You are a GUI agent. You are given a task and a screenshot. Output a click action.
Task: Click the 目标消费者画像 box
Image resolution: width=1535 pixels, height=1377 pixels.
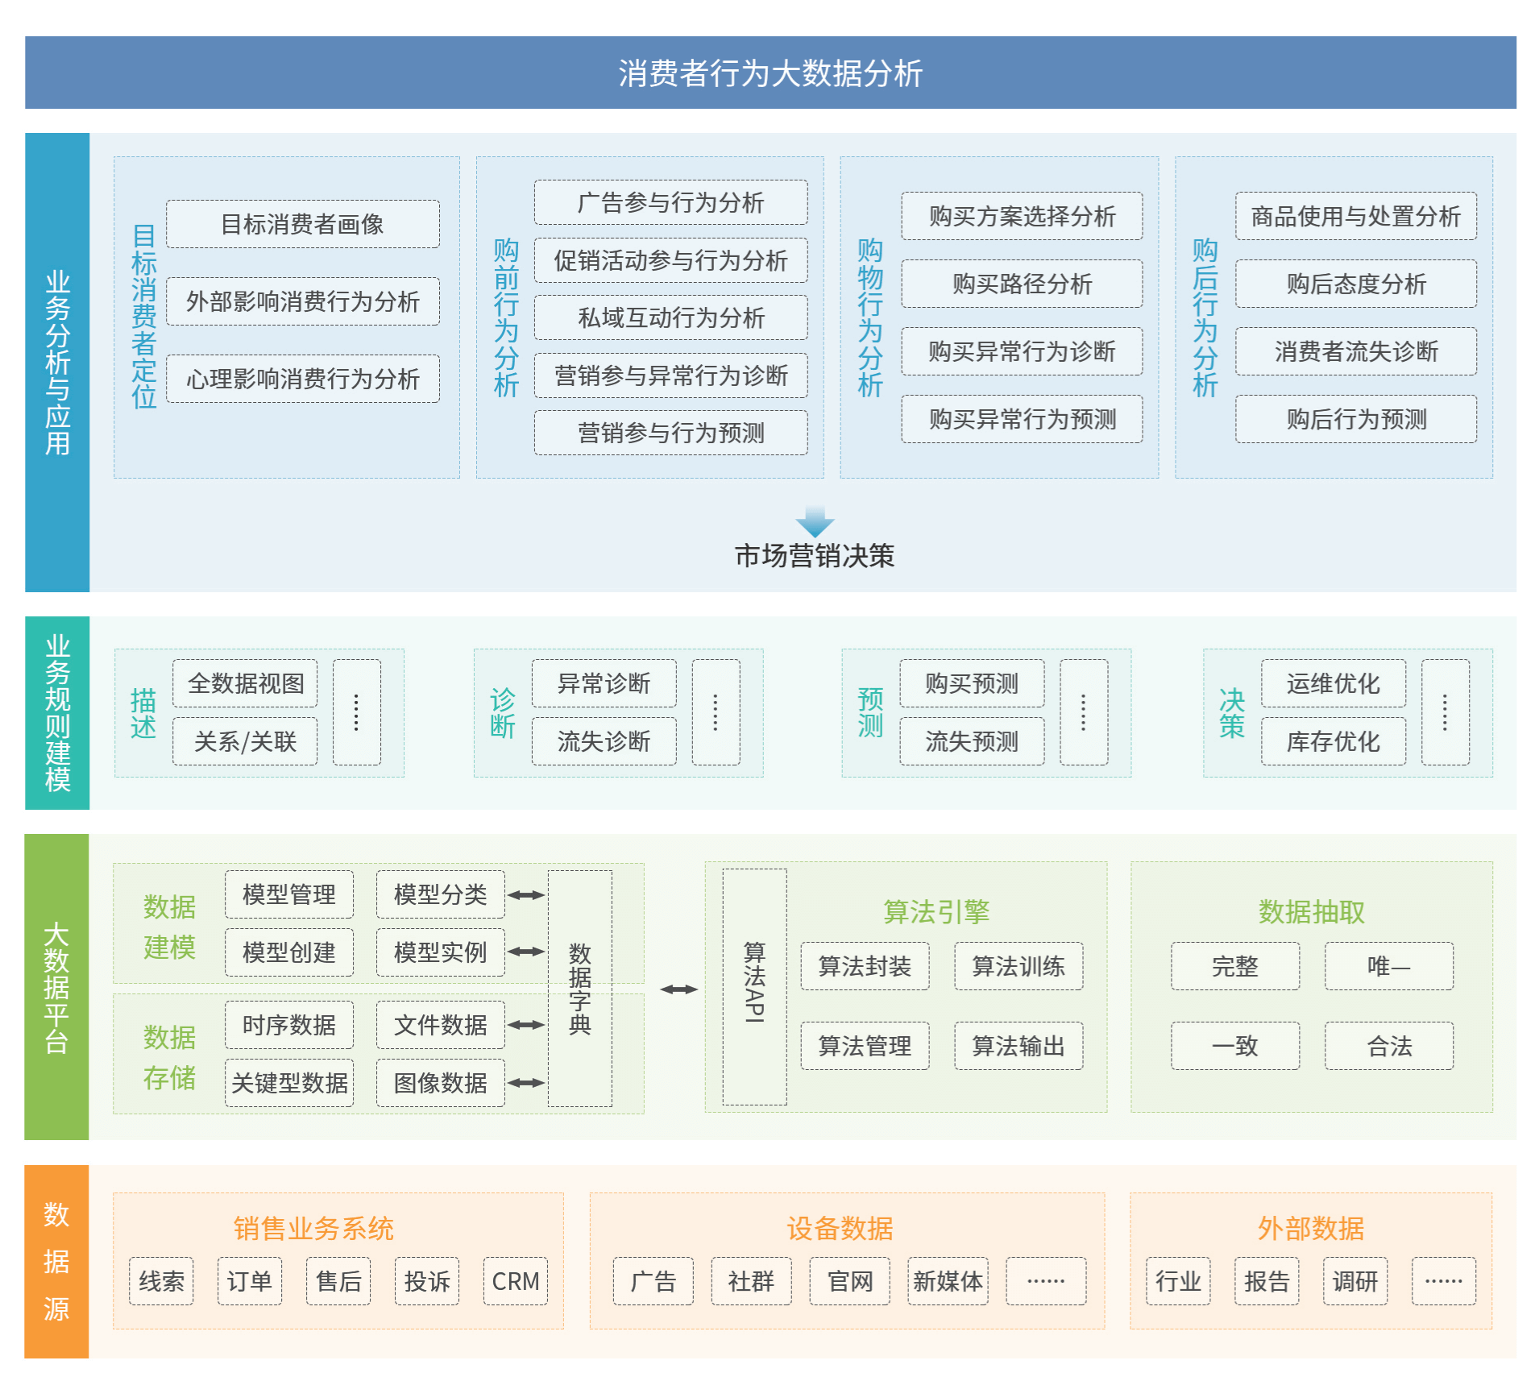pos(302,224)
